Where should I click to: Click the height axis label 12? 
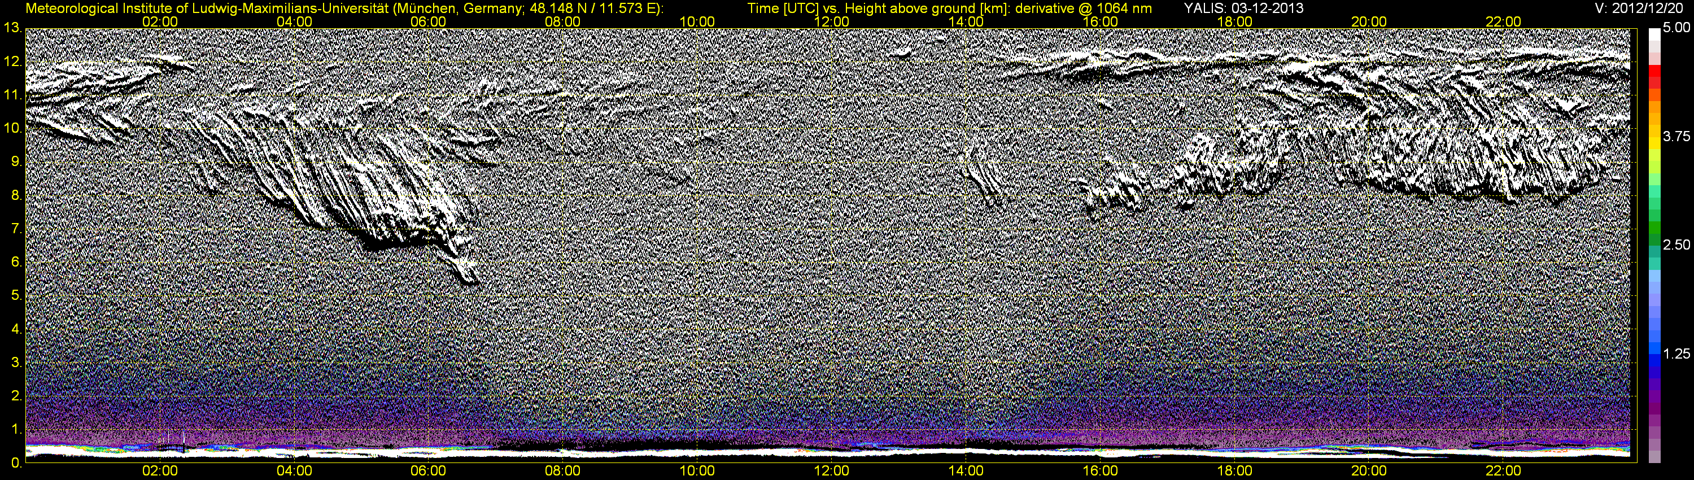point(12,62)
